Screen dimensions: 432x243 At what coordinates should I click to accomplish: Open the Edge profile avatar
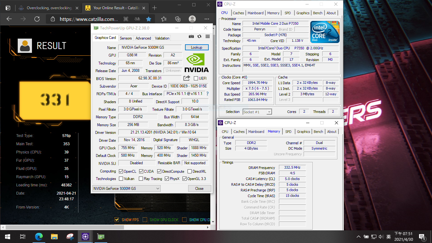pyautogui.click(x=192, y=19)
